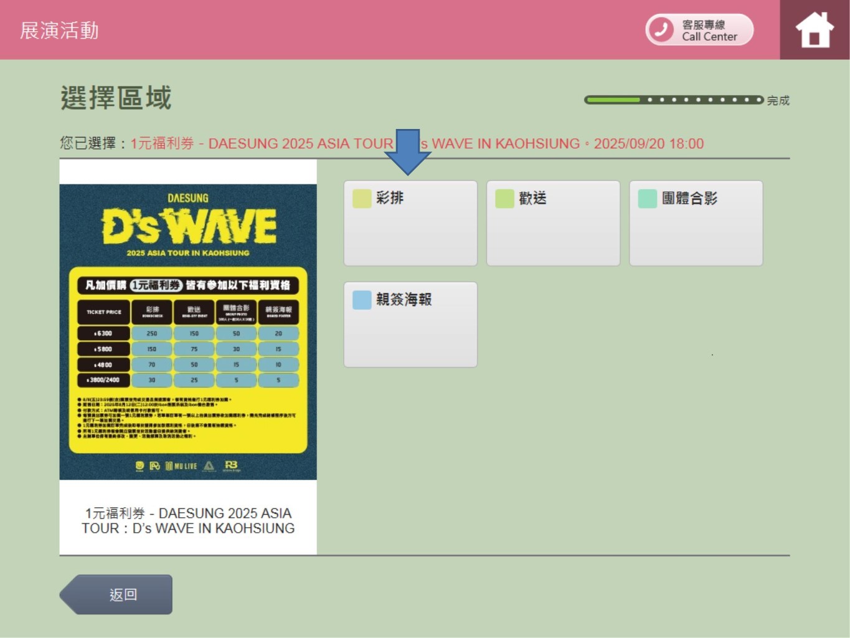Choose the 歡送 area option

click(553, 224)
